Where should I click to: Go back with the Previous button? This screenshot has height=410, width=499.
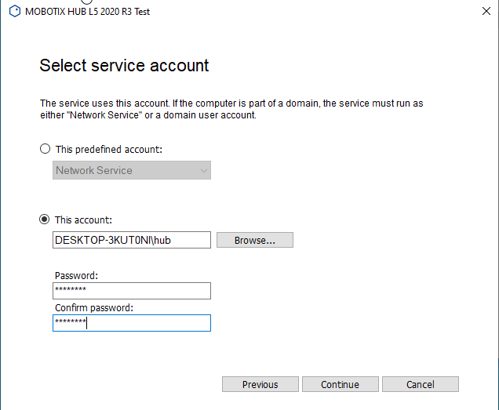(260, 384)
